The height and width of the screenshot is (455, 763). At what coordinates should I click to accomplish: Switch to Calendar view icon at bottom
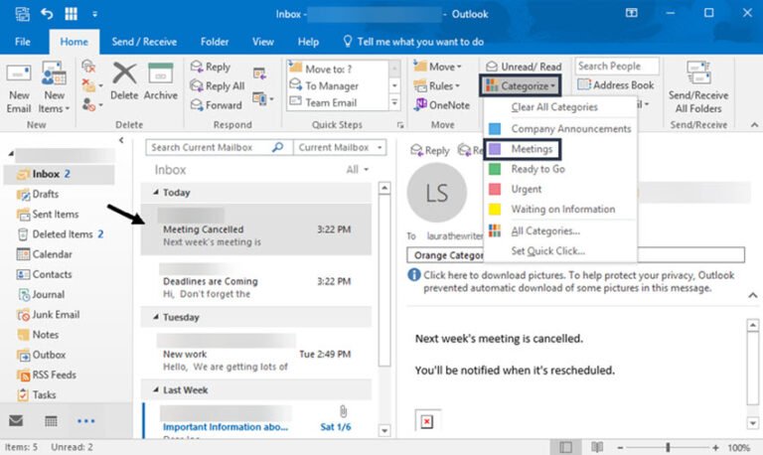click(51, 421)
